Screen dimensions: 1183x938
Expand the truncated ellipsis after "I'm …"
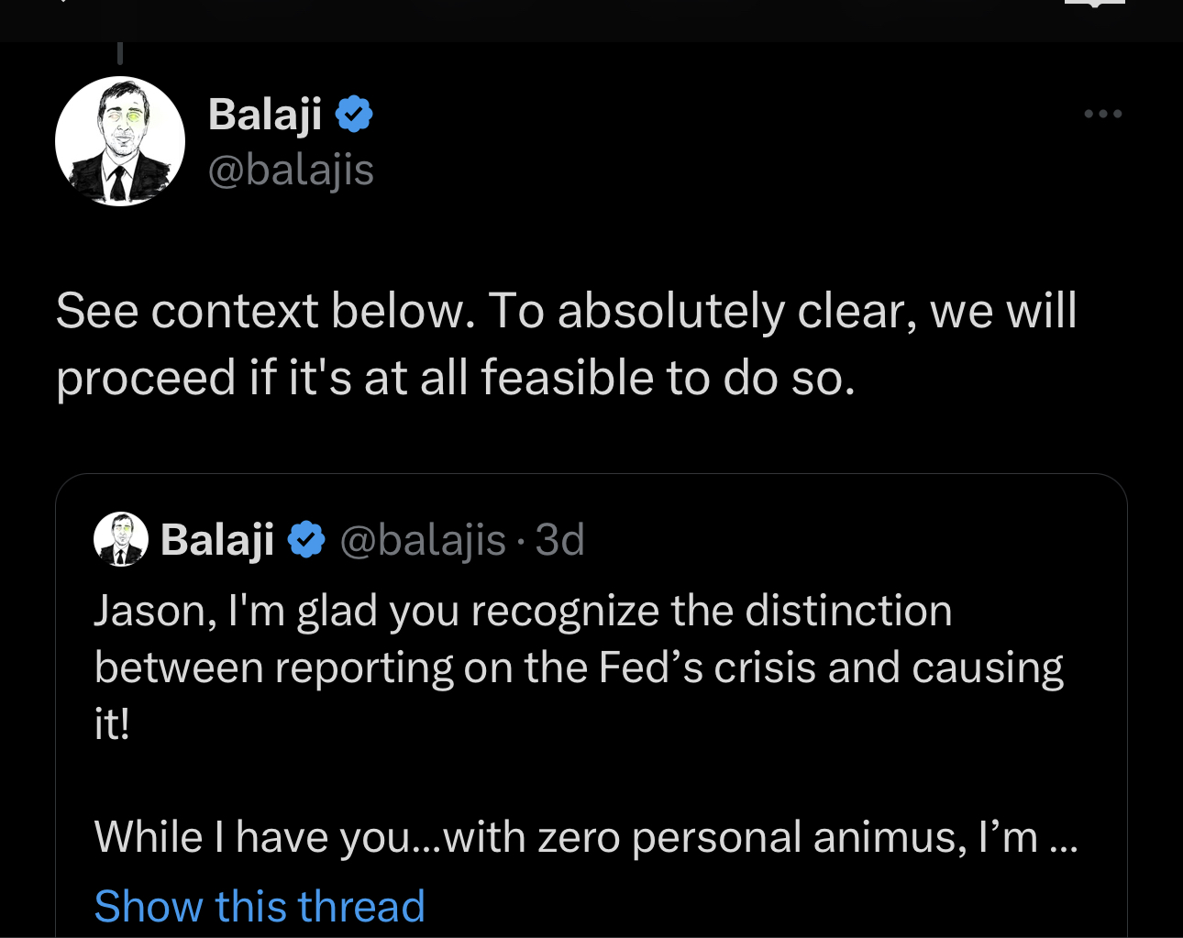[x=1063, y=838]
